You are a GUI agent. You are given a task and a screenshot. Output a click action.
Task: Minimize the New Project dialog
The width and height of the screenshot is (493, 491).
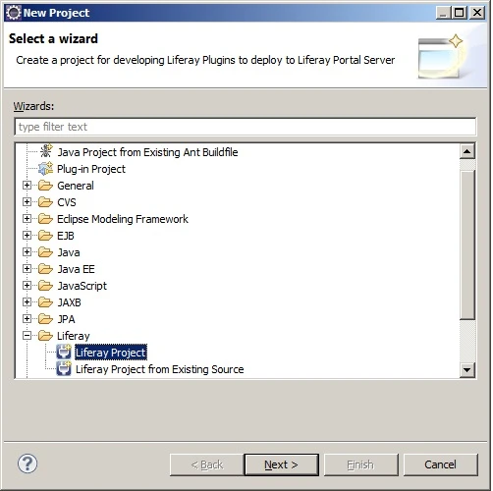pyautogui.click(x=443, y=13)
